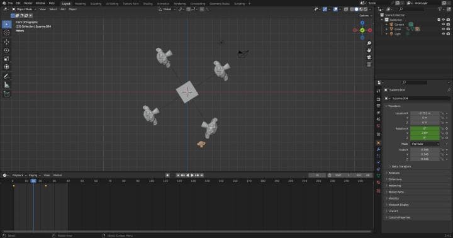453x238 pixels.
Task: Switch to the Modeling workspace tab
Action: (x=80, y=4)
